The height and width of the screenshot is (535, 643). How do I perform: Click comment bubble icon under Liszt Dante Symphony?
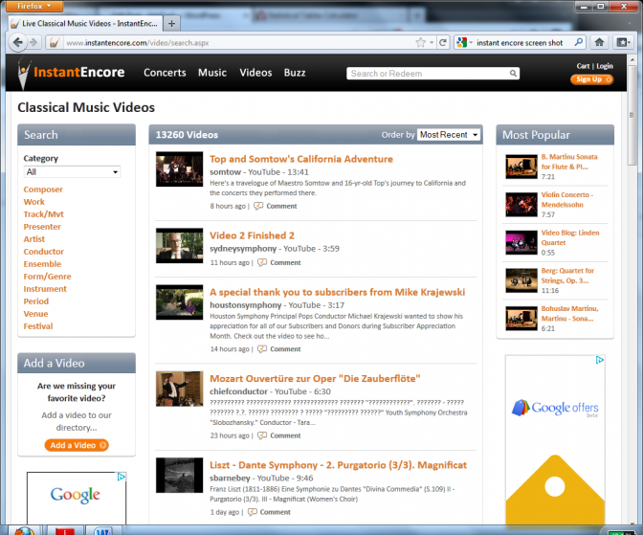coord(253,512)
